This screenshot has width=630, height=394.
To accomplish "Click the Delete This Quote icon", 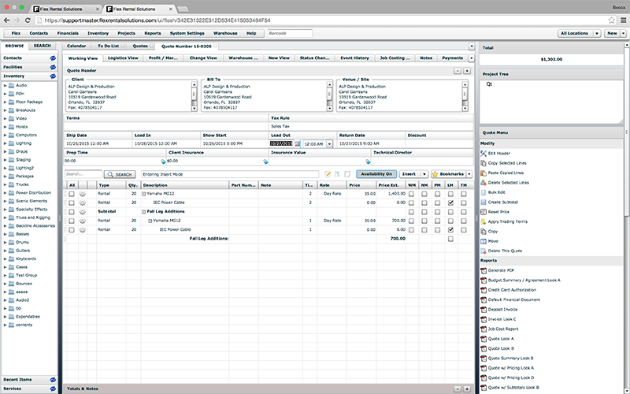I will click(x=484, y=251).
